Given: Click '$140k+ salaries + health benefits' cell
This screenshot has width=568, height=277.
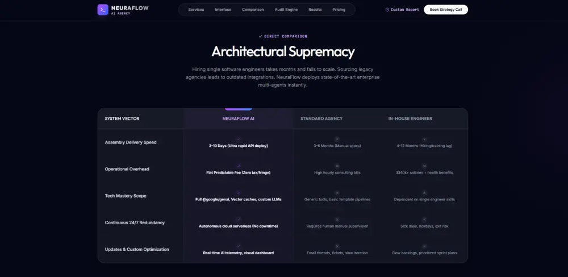Looking at the screenshot, I should (424, 173).
